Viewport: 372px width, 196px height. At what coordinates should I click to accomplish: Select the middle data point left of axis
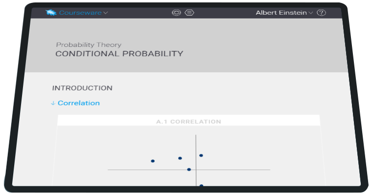tap(180, 158)
